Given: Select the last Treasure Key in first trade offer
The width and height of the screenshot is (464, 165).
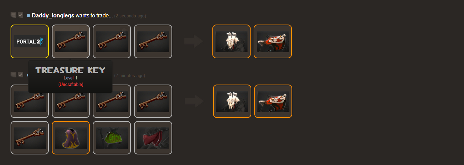Looking at the screenshot, I should 153,41.
